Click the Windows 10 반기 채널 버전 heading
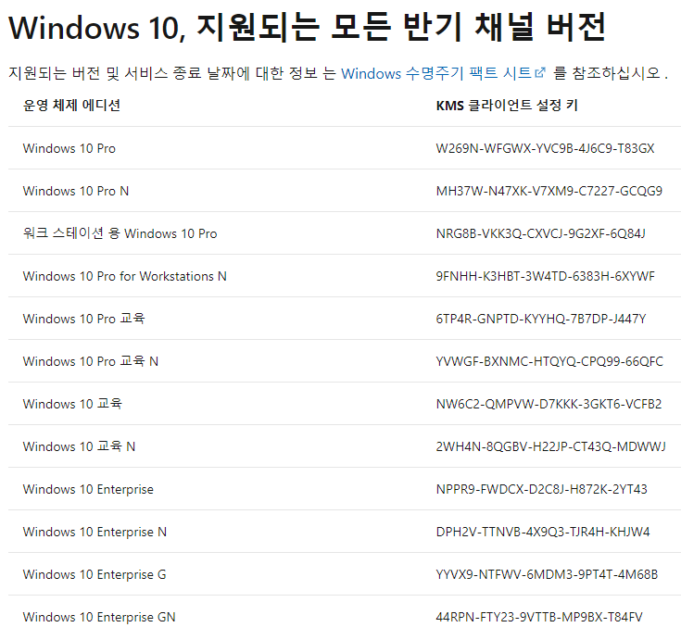This screenshot has height=640, width=681. click(306, 28)
